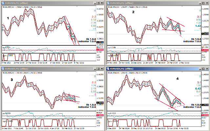210x131 pixels.
Task: Minimize the !EURUSD6,M1 chart window
Action: [x=200, y=69]
